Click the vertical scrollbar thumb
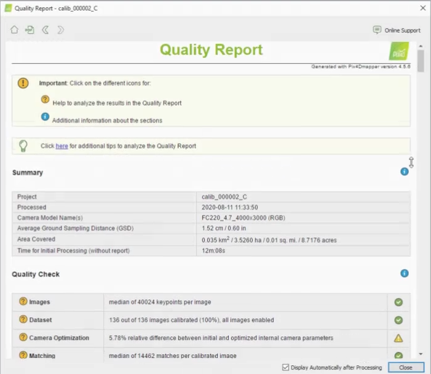 [421, 61]
